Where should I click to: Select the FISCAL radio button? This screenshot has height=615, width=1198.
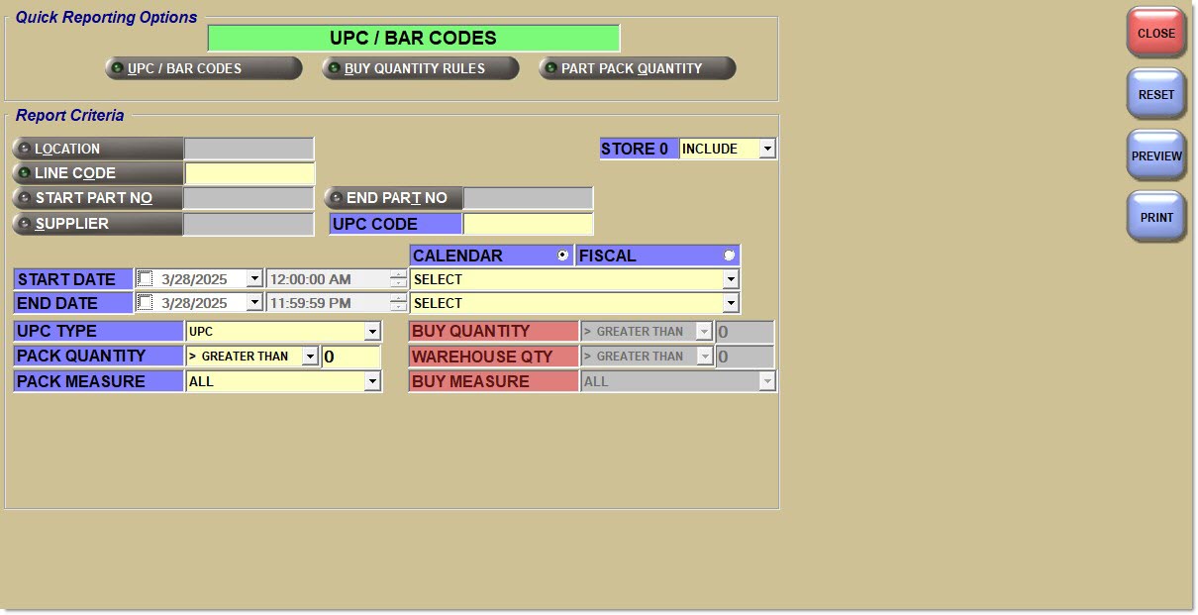[729, 256]
